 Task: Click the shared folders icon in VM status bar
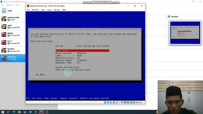pos(120,102)
